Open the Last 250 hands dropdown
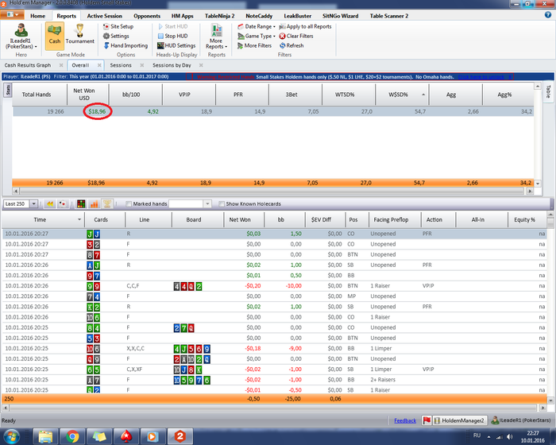Viewport: 556px width, 445px height. 33,203
